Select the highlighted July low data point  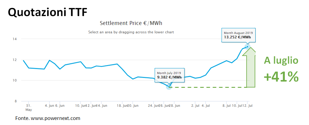point(169,86)
